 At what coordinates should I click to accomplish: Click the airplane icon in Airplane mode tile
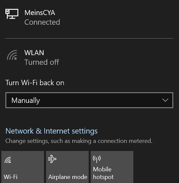click(x=52, y=159)
